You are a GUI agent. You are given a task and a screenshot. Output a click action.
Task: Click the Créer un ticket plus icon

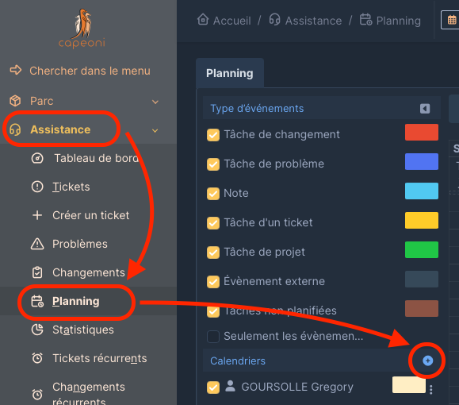(x=37, y=215)
